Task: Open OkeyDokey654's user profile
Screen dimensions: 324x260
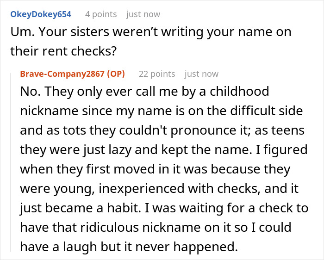Action: [41, 14]
